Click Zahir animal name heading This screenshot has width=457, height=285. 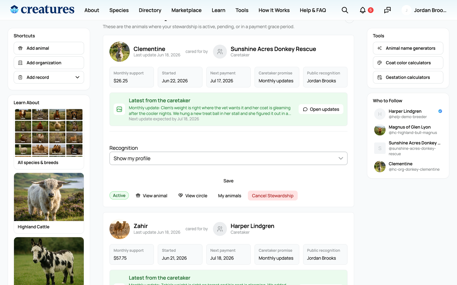point(140,226)
